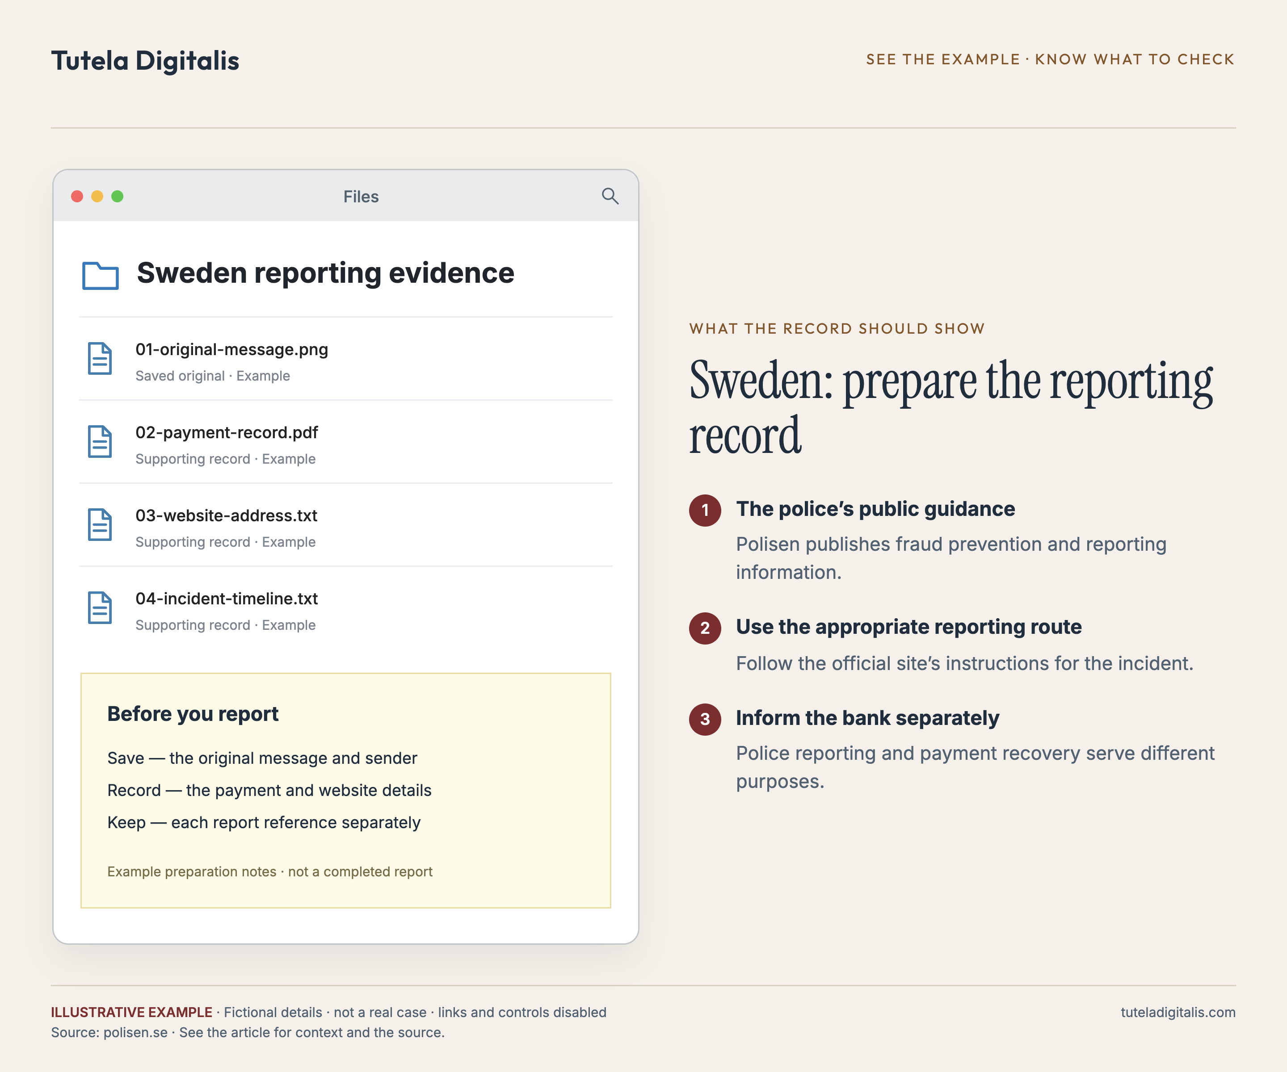Click 'SEE THE EXAMPLE · KNOW WHAT TO CHECK' tagline

tap(1050, 59)
